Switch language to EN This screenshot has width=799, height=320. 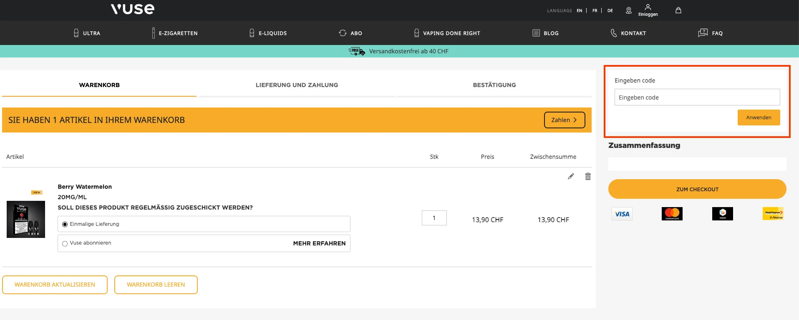pyautogui.click(x=580, y=11)
